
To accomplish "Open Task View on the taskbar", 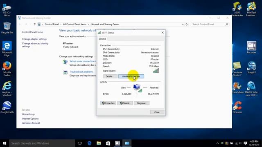I will click(x=80, y=143).
